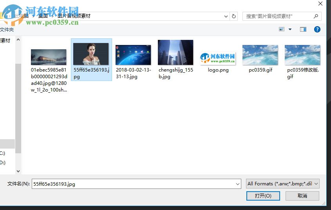The width and height of the screenshot is (331, 210).
Task: Select the D: drive in navigation pane
Action: [2, 163]
